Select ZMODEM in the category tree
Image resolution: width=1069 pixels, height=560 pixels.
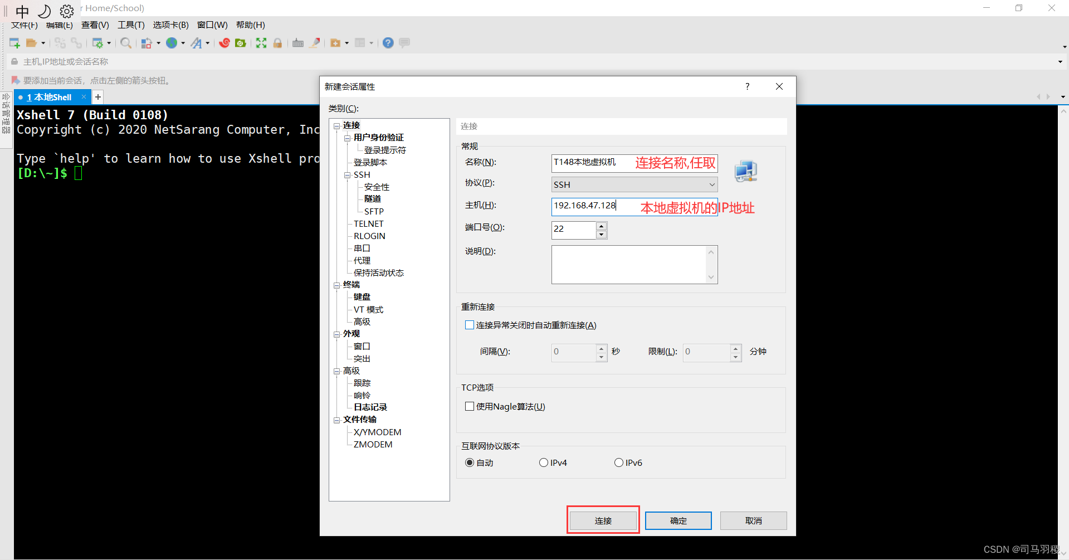tap(373, 445)
